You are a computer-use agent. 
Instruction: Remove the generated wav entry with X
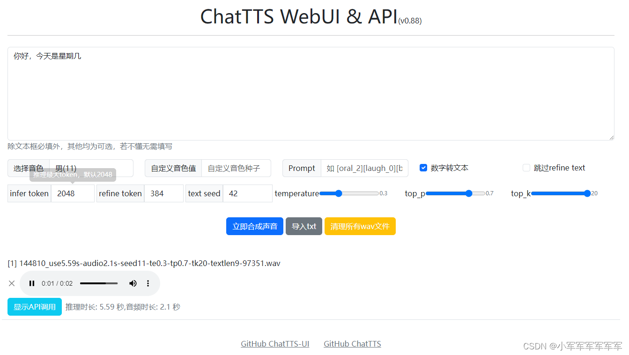tap(12, 283)
